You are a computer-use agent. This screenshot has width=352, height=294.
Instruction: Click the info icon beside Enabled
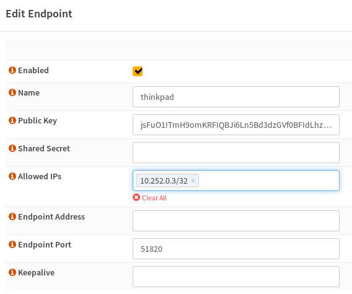12,70
